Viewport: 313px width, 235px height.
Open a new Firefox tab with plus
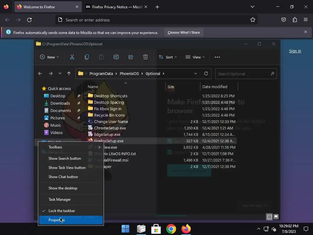point(157,7)
